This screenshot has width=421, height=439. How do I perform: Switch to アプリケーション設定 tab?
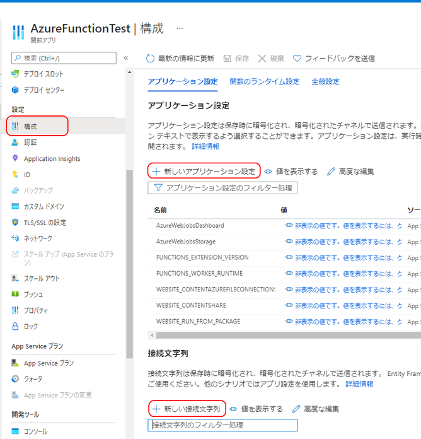[x=183, y=82]
